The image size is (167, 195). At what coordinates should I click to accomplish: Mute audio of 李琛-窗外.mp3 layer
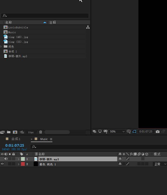(6, 159)
